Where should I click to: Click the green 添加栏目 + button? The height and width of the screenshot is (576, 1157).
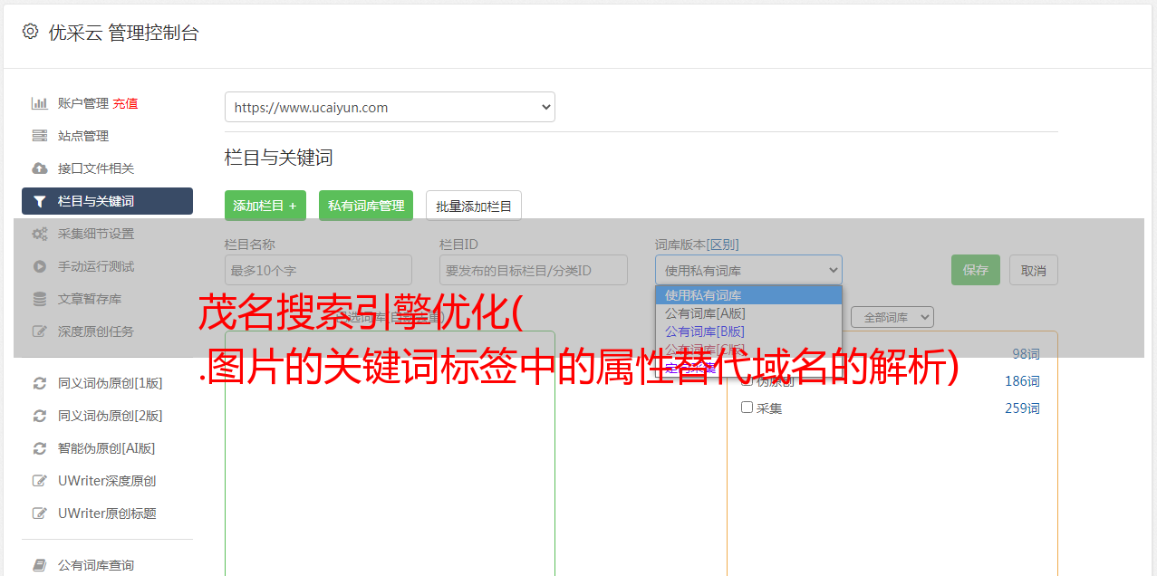pos(265,206)
